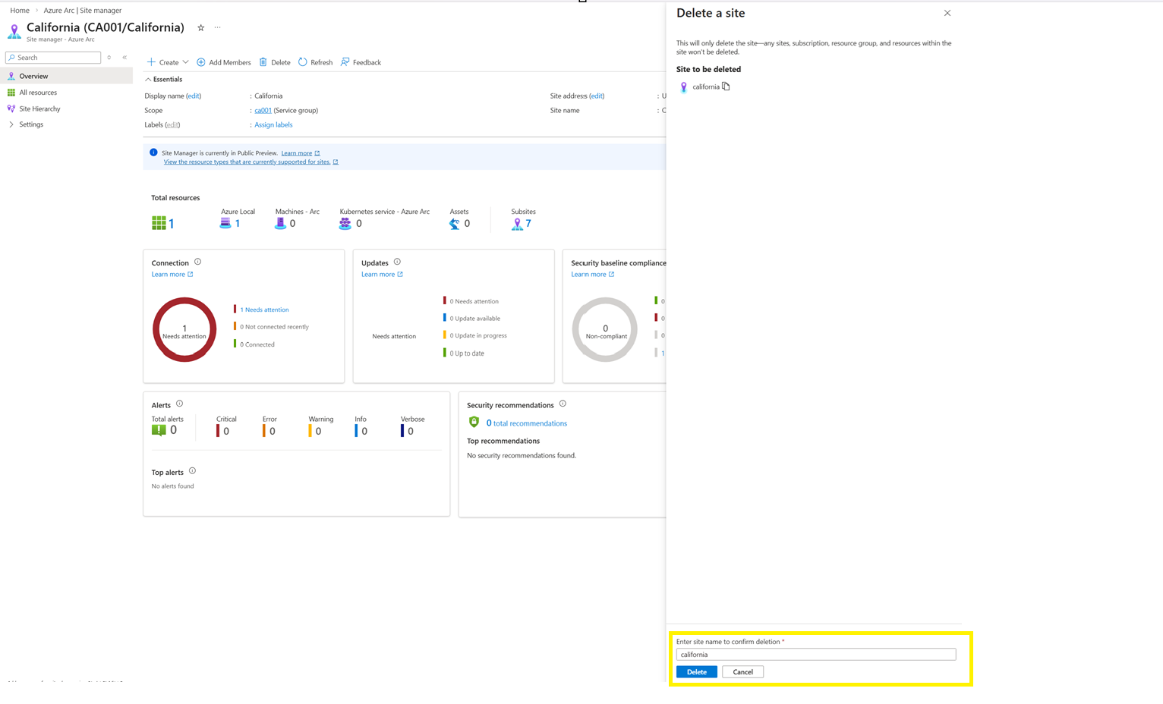The image size is (1163, 704).
Task: Click the Azure Local count 1
Action: pos(238,224)
